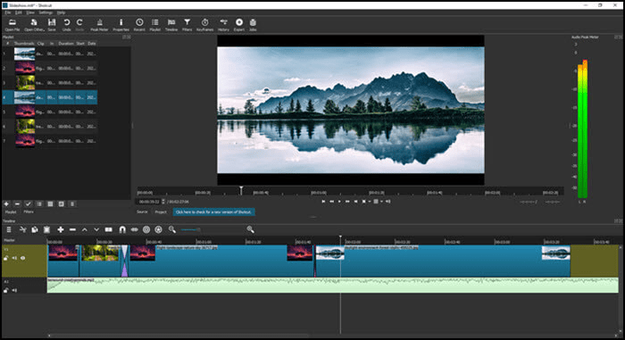Open the timeline hamburger menu
Viewport: 625px width, 340px height.
(x=9, y=229)
